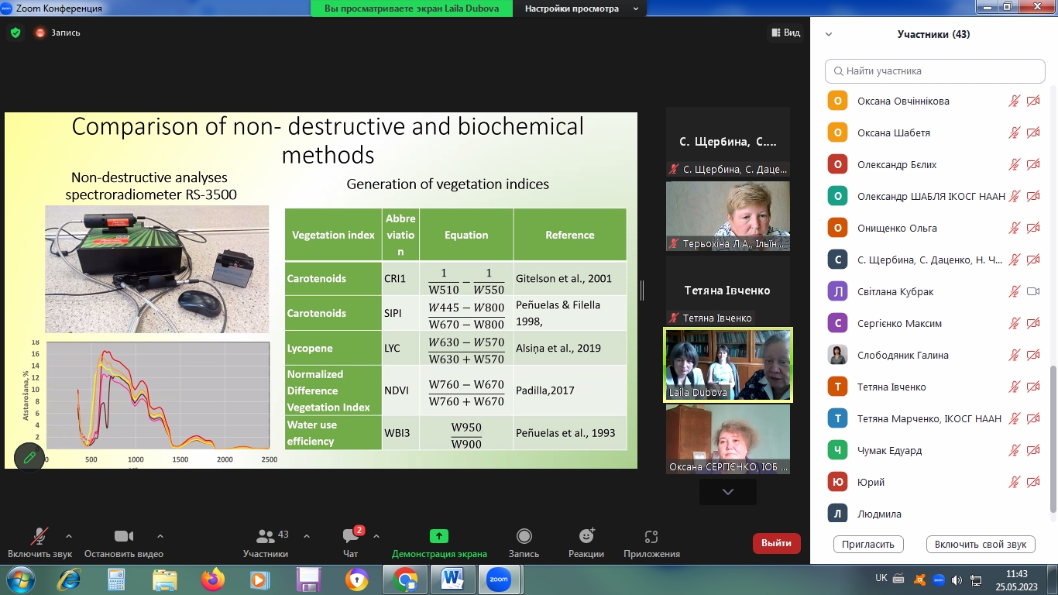1058x595 pixels.
Task: Click Остановить видео camera icon
Action: pos(124,536)
